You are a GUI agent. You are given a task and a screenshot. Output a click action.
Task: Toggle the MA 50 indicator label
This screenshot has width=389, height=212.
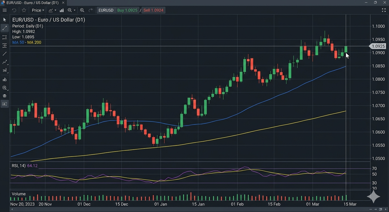point(18,43)
